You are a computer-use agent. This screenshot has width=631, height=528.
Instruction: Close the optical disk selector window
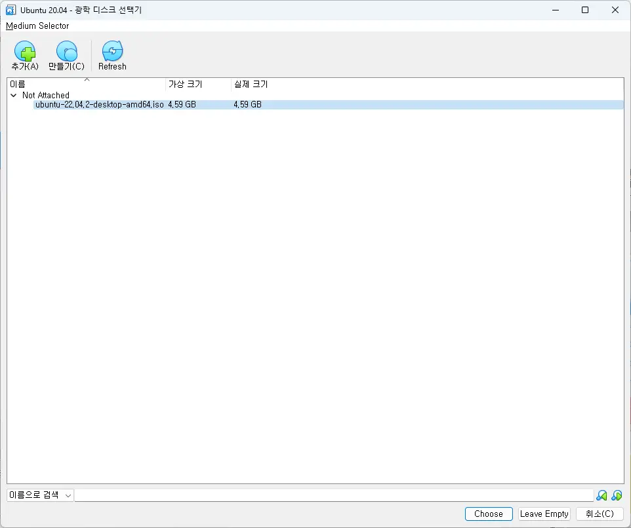pos(615,10)
